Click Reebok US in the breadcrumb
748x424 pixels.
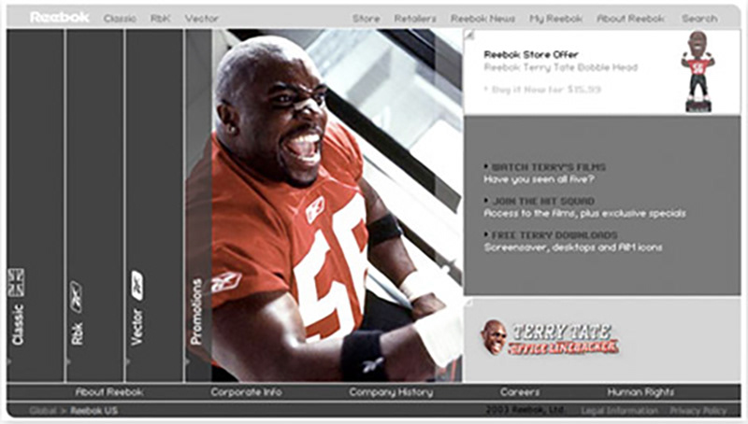pyautogui.click(x=94, y=410)
